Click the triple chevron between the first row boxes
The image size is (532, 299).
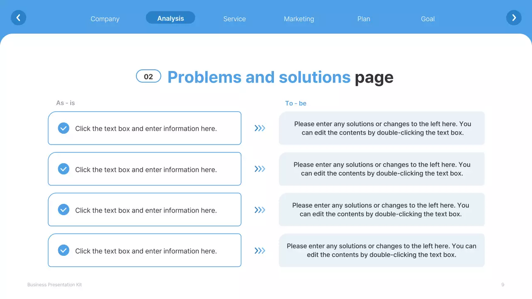[260, 128]
